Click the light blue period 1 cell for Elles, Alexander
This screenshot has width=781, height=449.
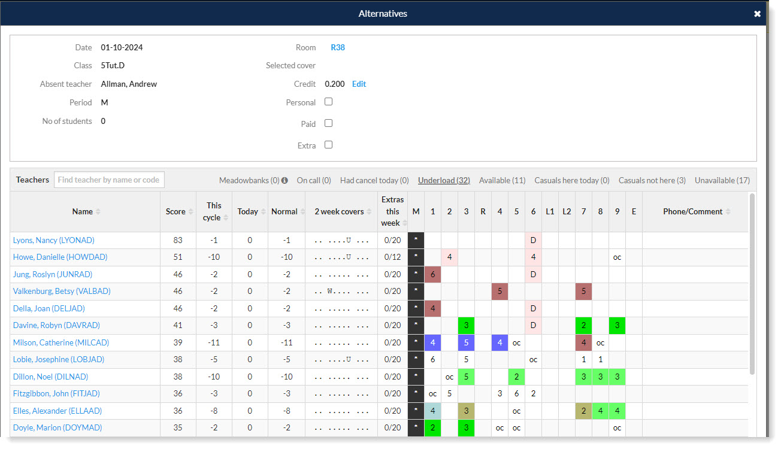point(433,411)
